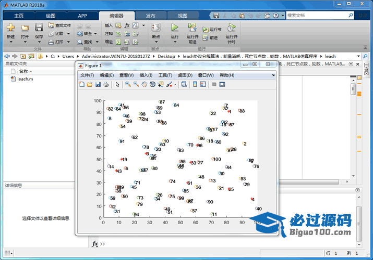Click the help question mark icon
Viewport: 373px width, 260px height.
[275, 16]
